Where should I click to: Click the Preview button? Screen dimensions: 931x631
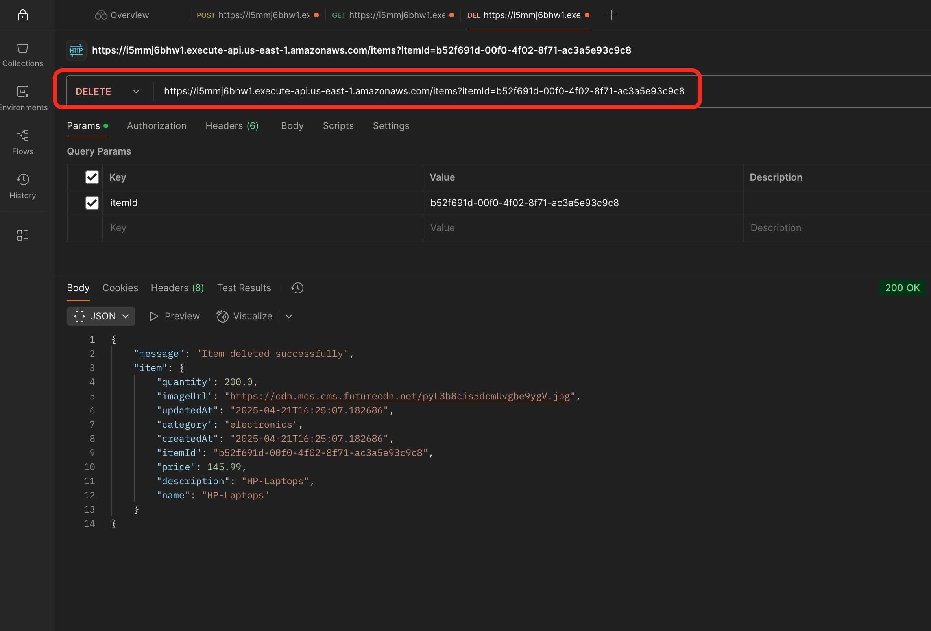[174, 316]
